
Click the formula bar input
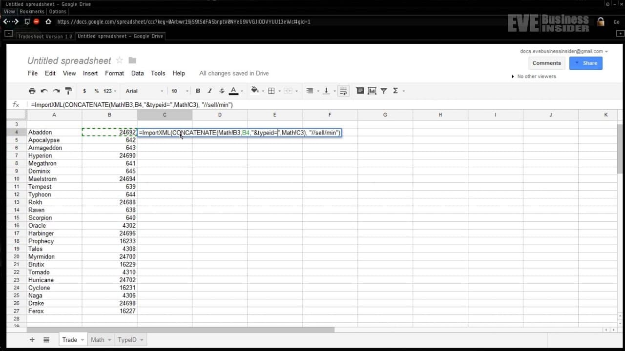click(322, 105)
